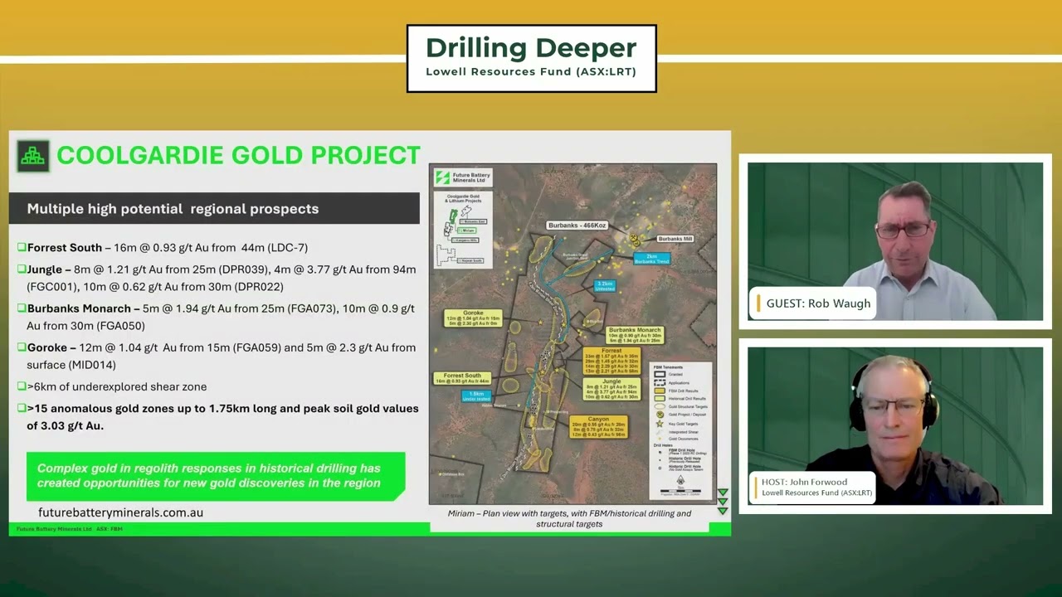Click the Jungle bullet in the slide list
This screenshot has width=1062, height=597.
(x=217, y=278)
